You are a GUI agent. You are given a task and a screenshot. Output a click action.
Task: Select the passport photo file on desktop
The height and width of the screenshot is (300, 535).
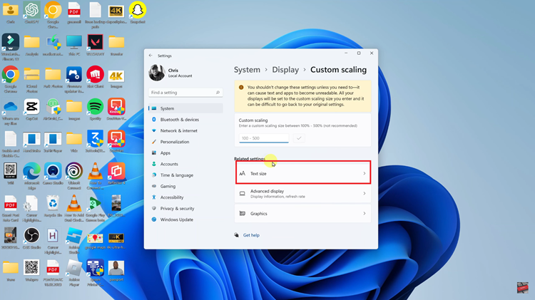[x=116, y=271]
